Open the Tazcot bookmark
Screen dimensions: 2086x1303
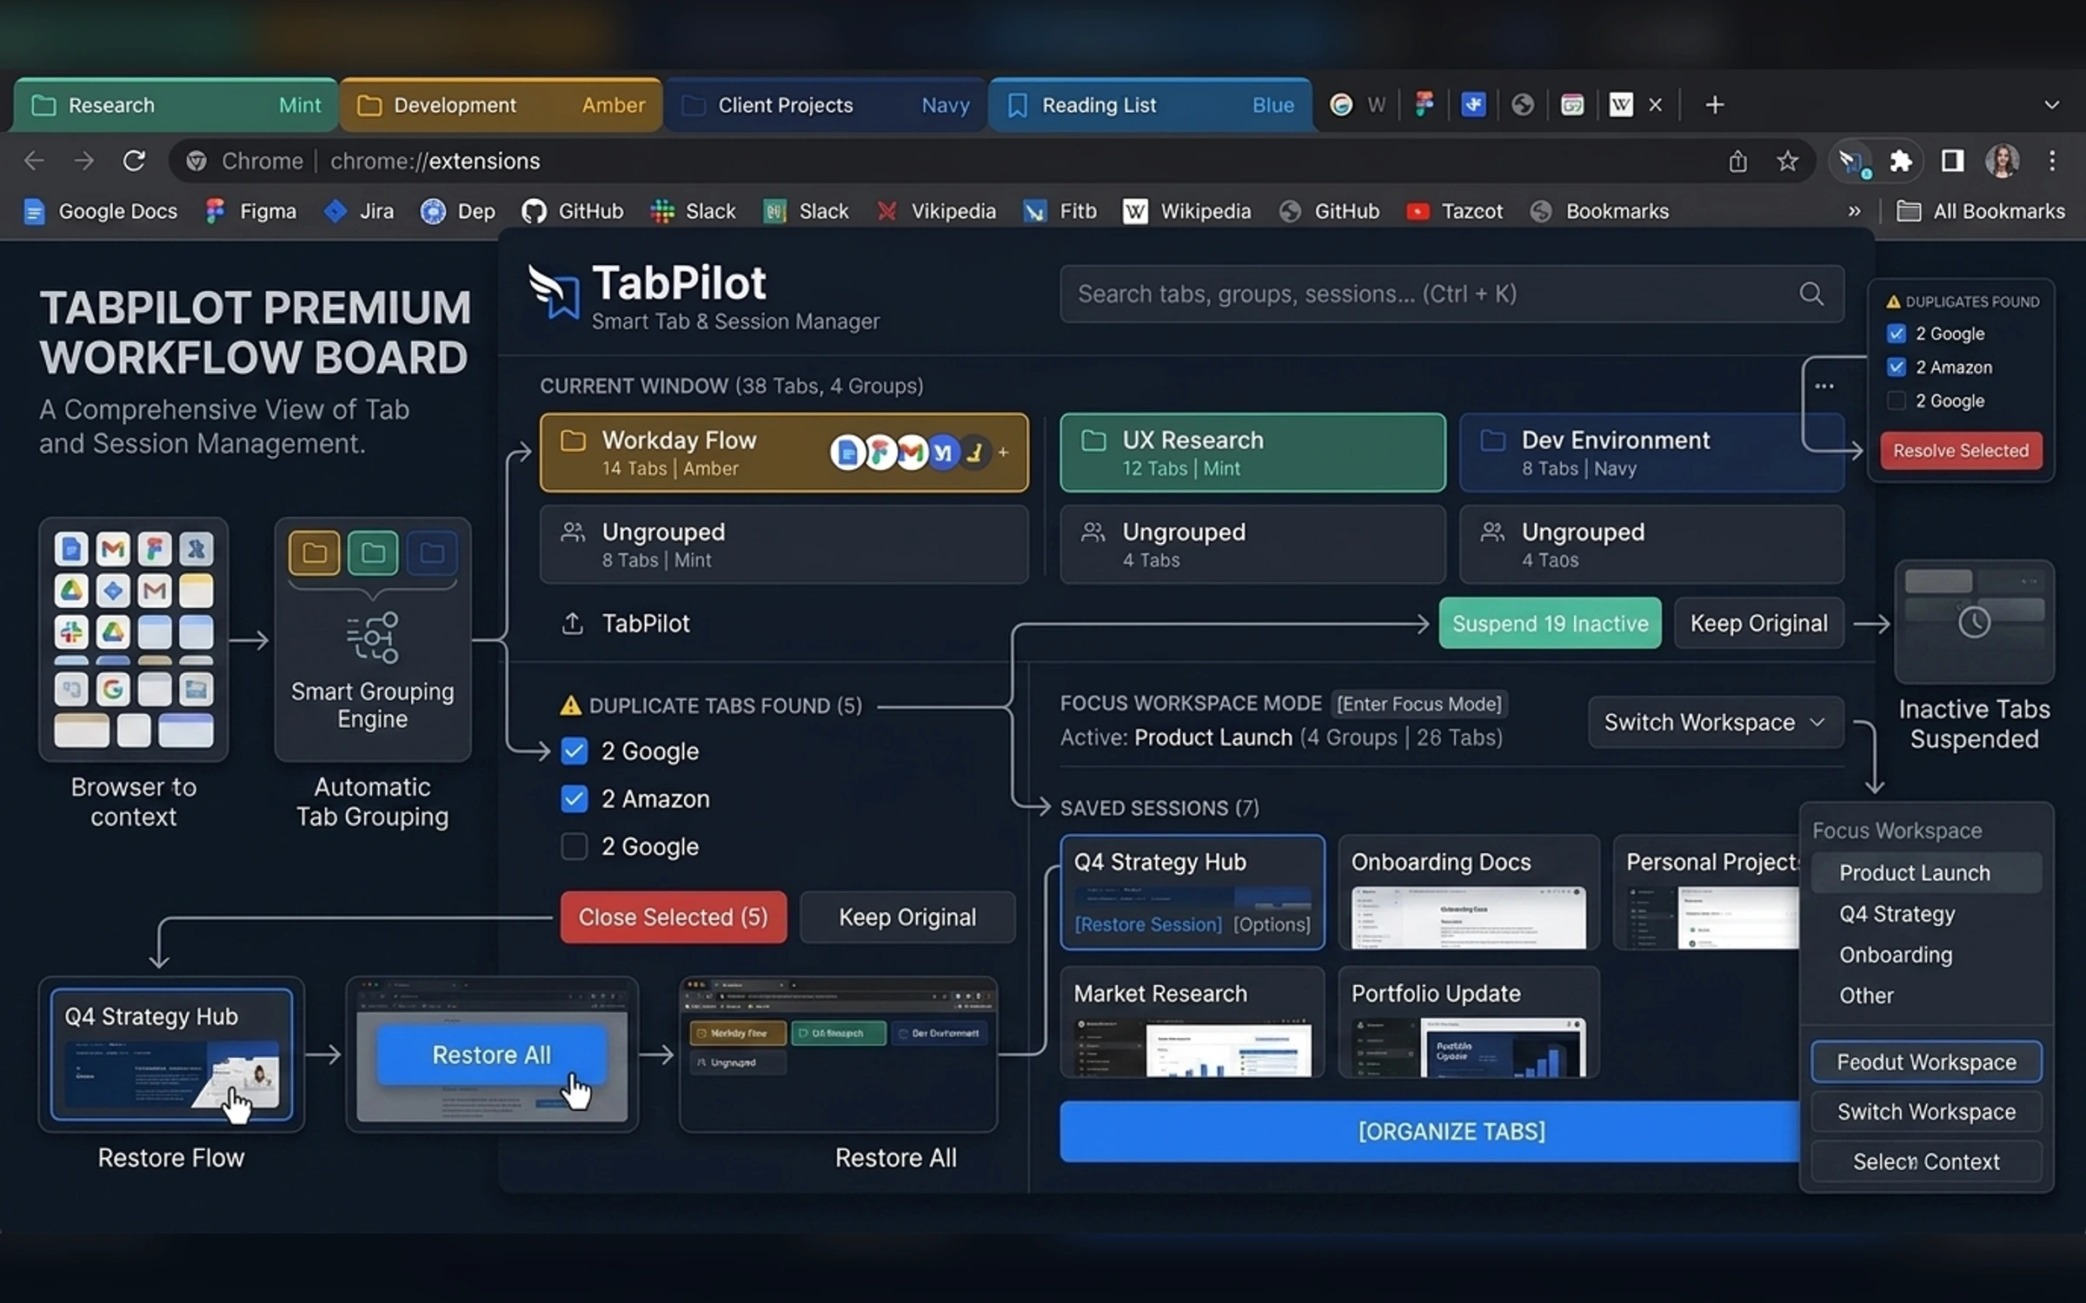coord(1454,211)
